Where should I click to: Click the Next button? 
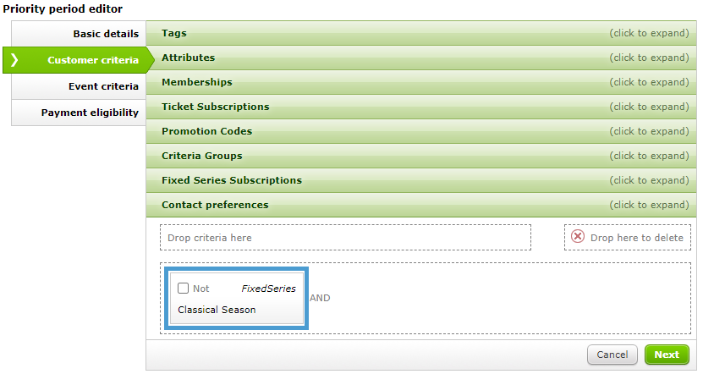click(x=667, y=355)
